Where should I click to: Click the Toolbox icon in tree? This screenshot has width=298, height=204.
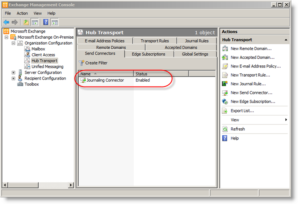coord(20,84)
